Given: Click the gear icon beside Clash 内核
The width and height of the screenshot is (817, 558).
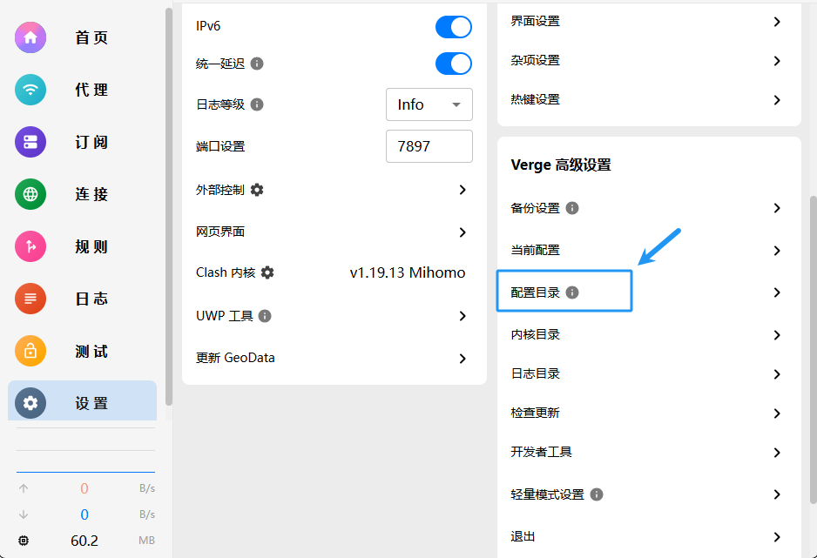Looking at the screenshot, I should click(267, 272).
